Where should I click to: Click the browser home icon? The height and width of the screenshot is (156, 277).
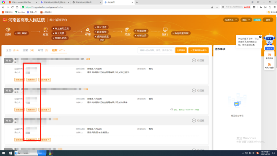(x=17, y=7)
